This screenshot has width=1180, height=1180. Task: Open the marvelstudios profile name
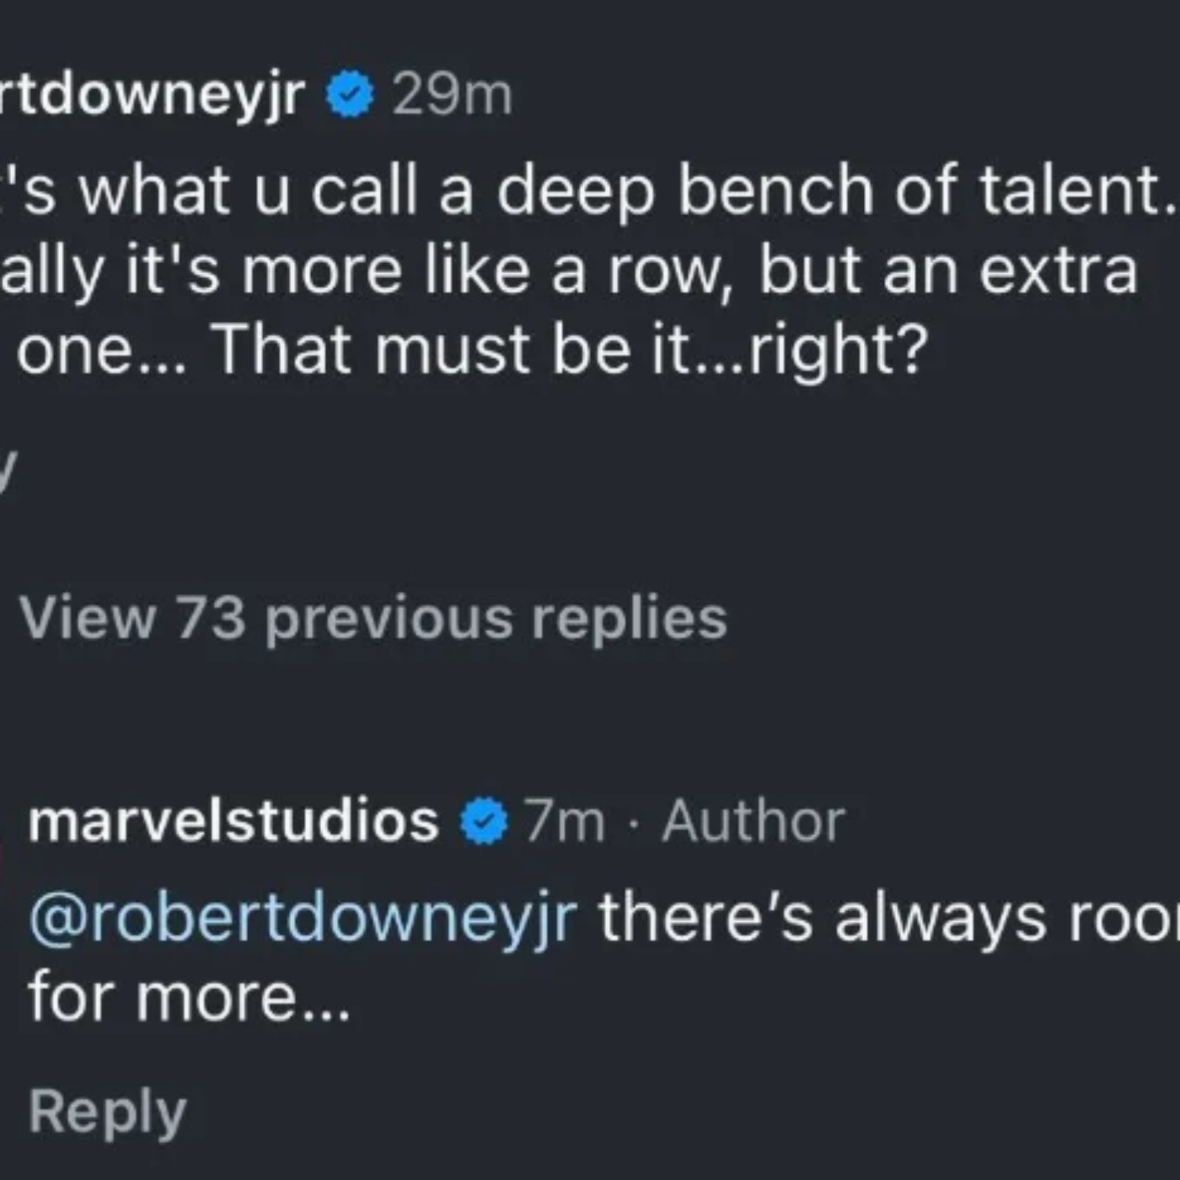[233, 821]
